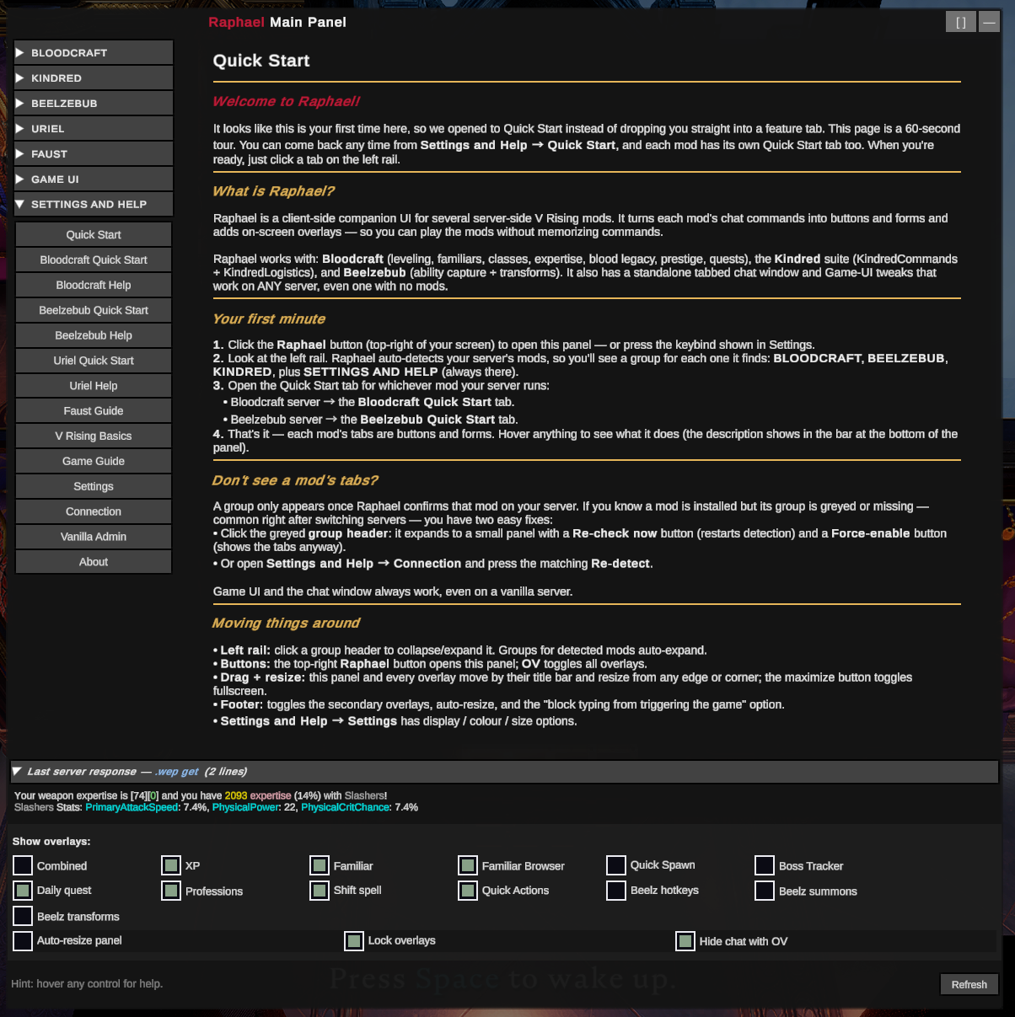Click the '2093 expertise' value in server response

pyautogui.click(x=258, y=795)
